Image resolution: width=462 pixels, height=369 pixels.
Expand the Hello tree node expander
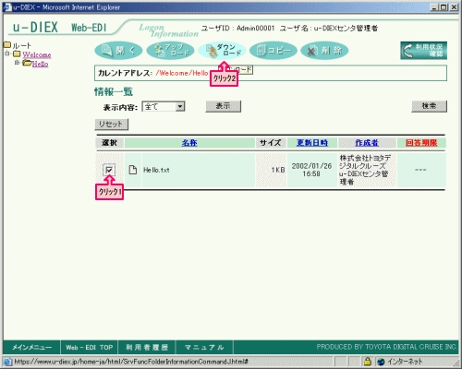[x=17, y=63]
